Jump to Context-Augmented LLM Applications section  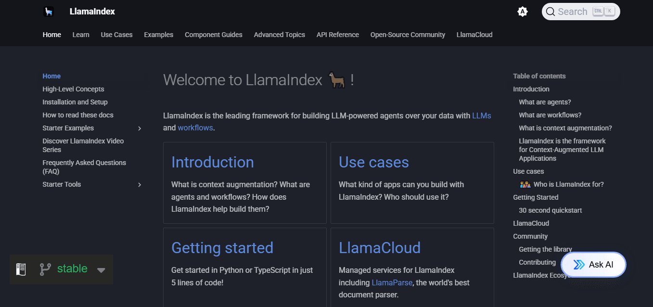pos(562,150)
